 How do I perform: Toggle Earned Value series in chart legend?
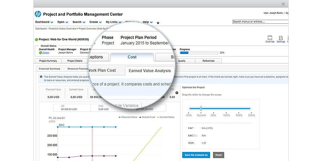click(165, 117)
